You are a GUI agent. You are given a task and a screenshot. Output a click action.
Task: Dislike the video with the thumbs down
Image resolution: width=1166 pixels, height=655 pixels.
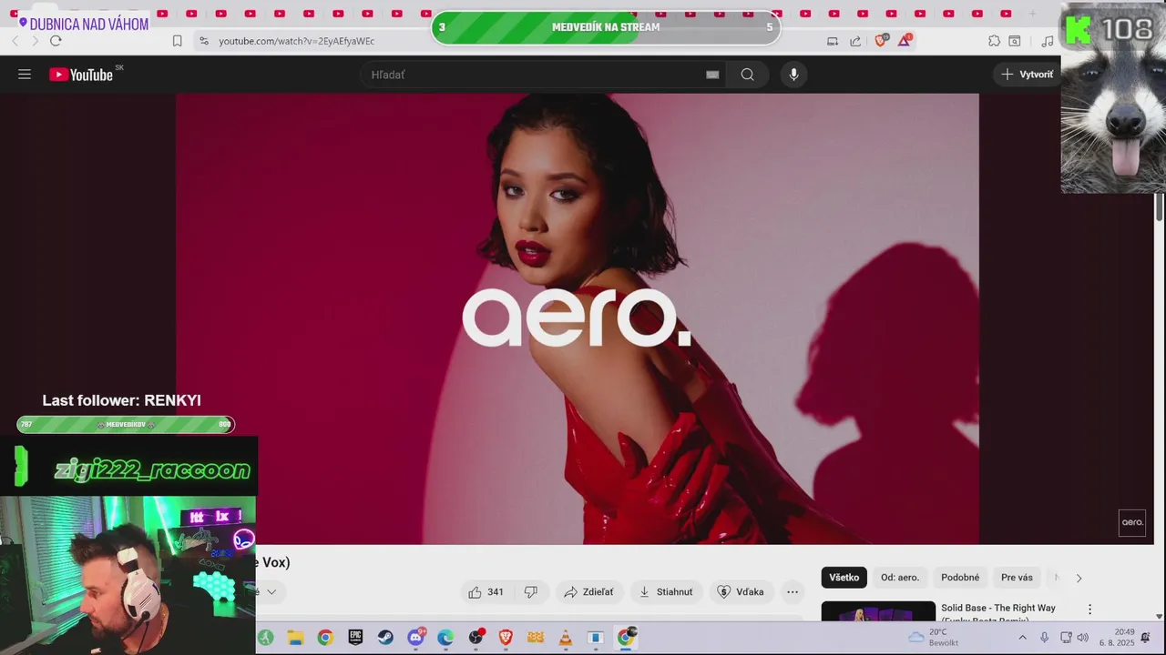(x=530, y=592)
